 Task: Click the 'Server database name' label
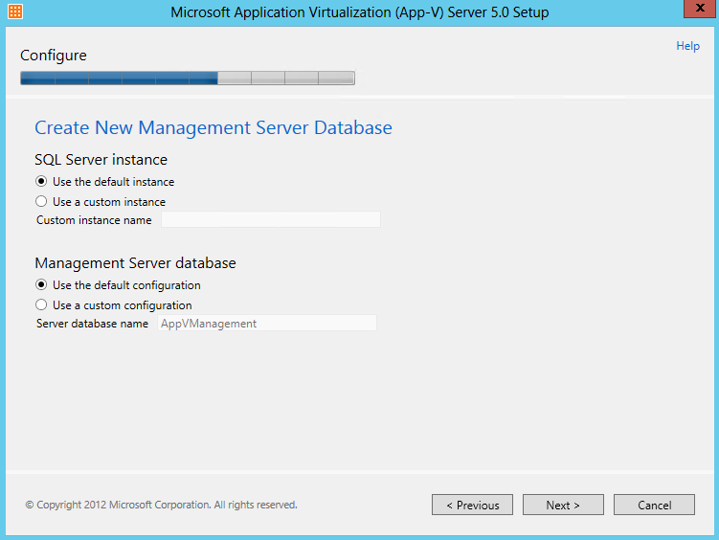click(92, 324)
